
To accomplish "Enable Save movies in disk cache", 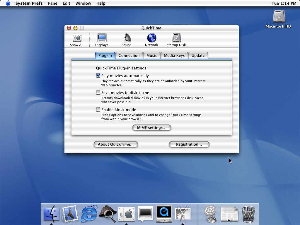I will (98, 93).
